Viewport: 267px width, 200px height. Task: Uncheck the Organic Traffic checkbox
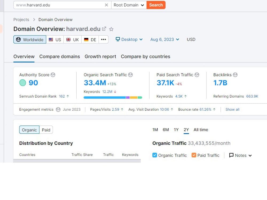(x=155, y=155)
